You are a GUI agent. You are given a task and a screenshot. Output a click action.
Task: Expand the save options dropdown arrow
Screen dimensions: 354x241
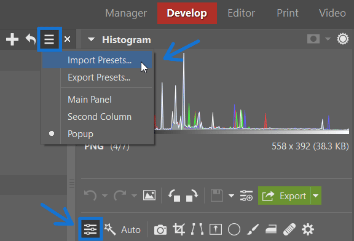(231, 196)
